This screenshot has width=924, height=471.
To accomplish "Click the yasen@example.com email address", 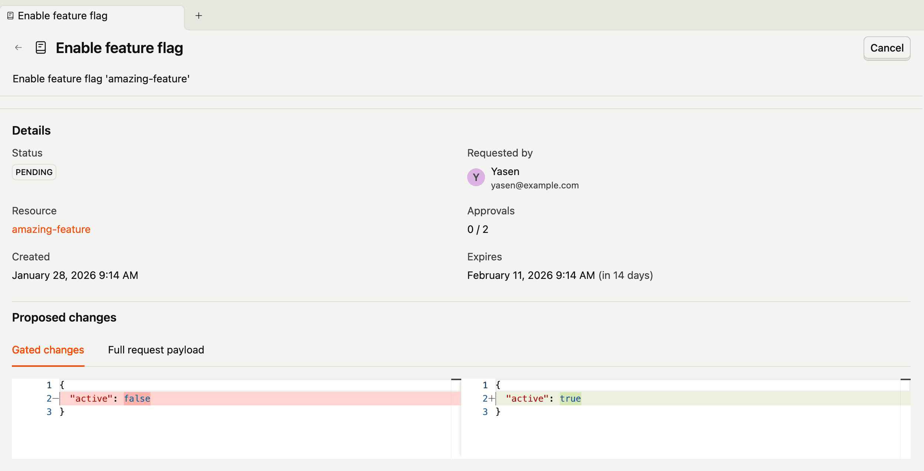I will [535, 185].
